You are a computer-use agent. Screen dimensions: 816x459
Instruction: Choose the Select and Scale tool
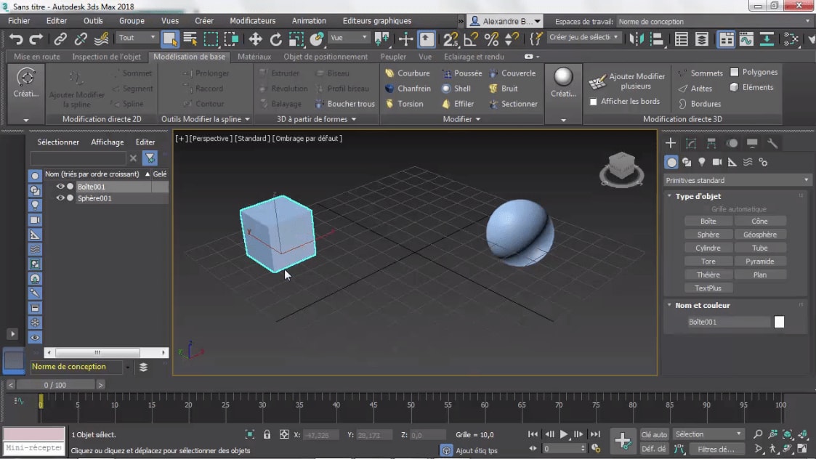[x=296, y=38]
